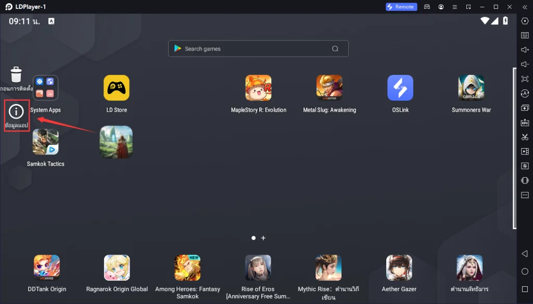This screenshot has width=533, height=304.
Task: Click the shake device icon
Action: tap(525, 180)
